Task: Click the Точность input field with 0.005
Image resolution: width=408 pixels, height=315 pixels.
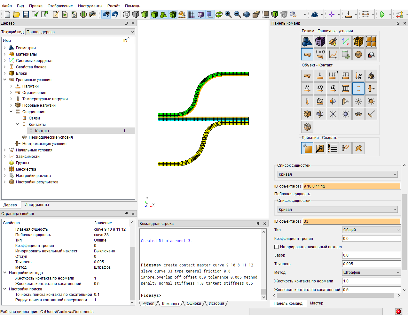Action: click(371, 264)
